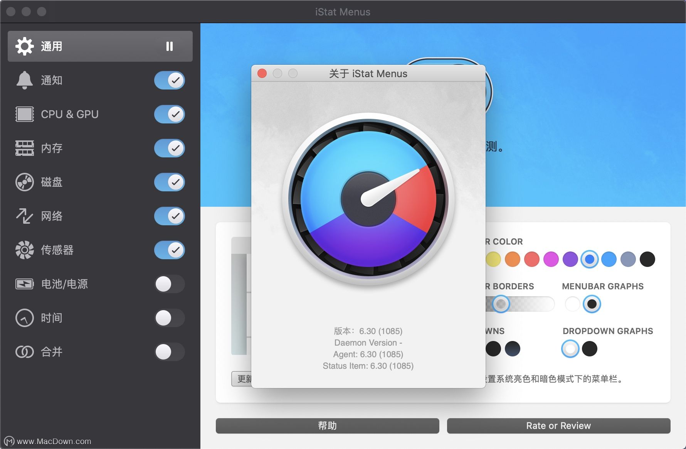Screen dimensions: 686x449
Task: Choose black under MENUBAR GRAPHS
Action: tap(592, 304)
